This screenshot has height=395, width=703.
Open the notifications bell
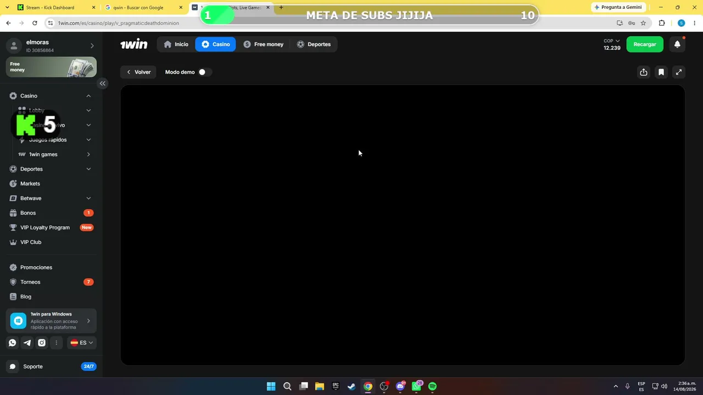tap(677, 44)
